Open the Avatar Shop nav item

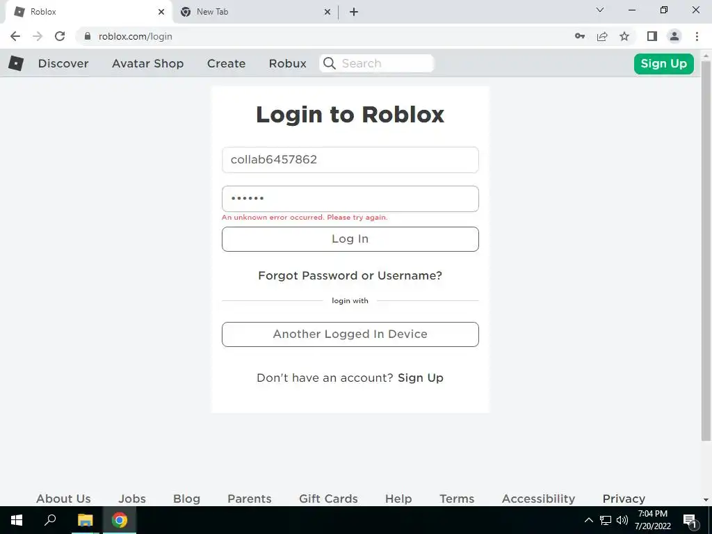pyautogui.click(x=147, y=63)
